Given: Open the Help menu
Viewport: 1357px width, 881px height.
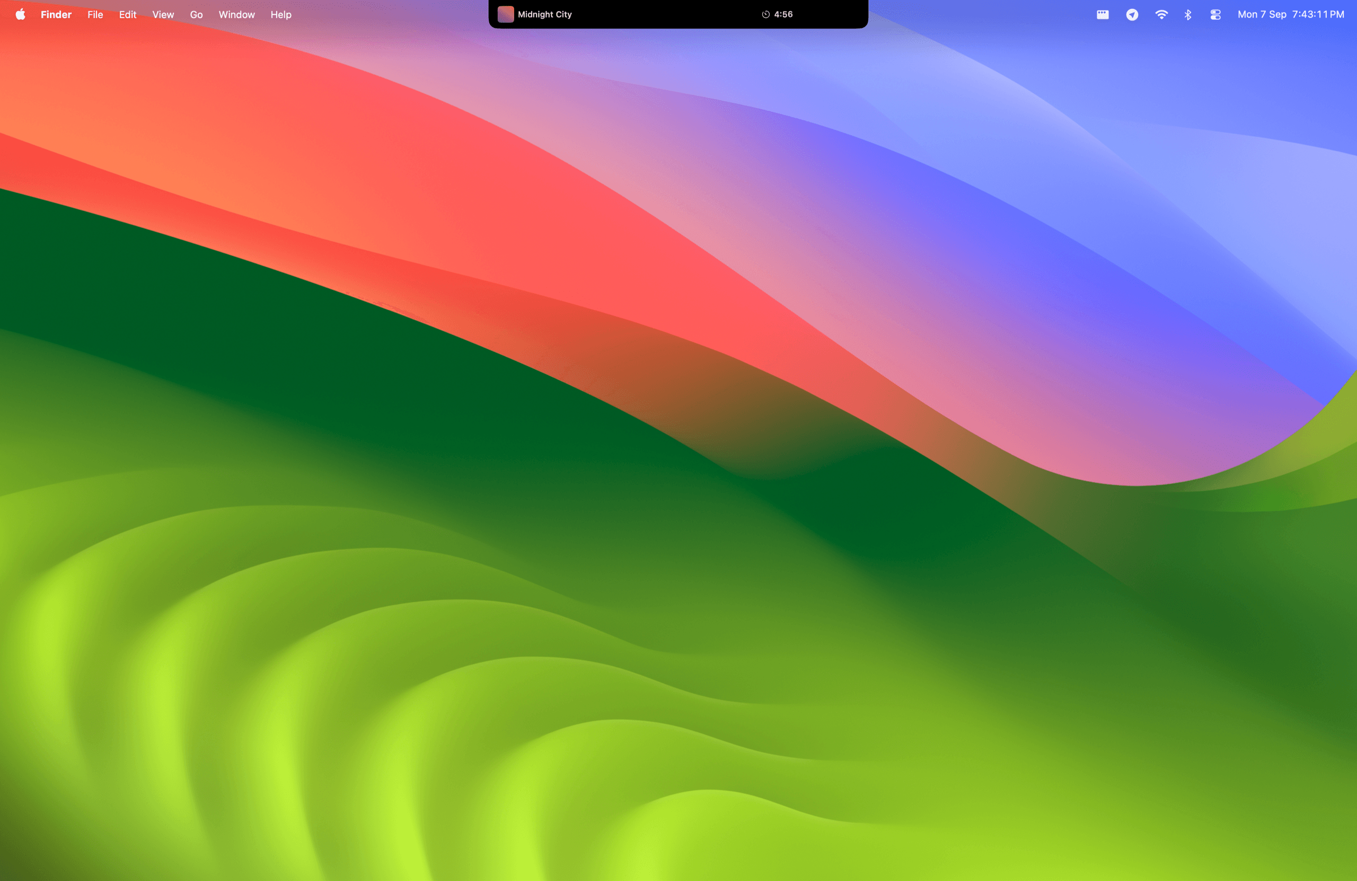Looking at the screenshot, I should pos(281,14).
